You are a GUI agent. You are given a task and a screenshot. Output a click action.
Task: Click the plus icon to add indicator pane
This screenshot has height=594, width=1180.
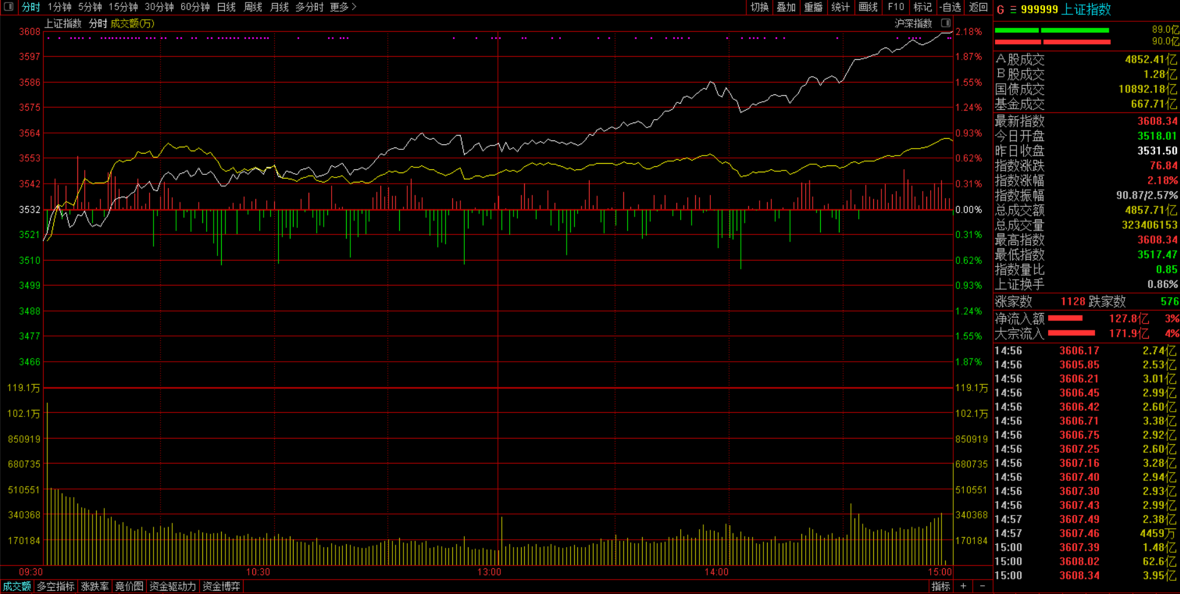click(x=963, y=586)
